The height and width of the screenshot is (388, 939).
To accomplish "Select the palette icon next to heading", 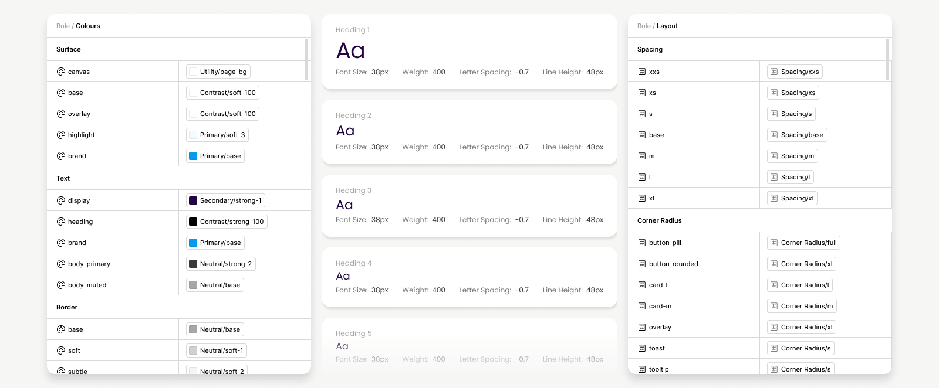I will click(x=60, y=222).
